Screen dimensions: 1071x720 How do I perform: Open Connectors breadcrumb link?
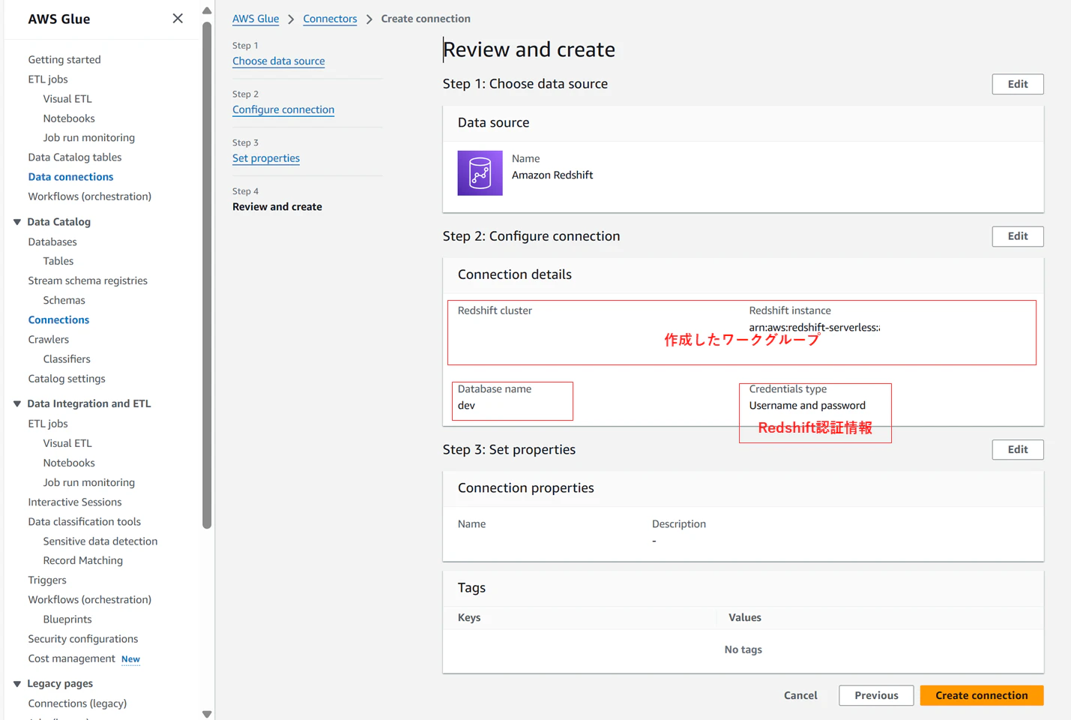pyautogui.click(x=330, y=19)
